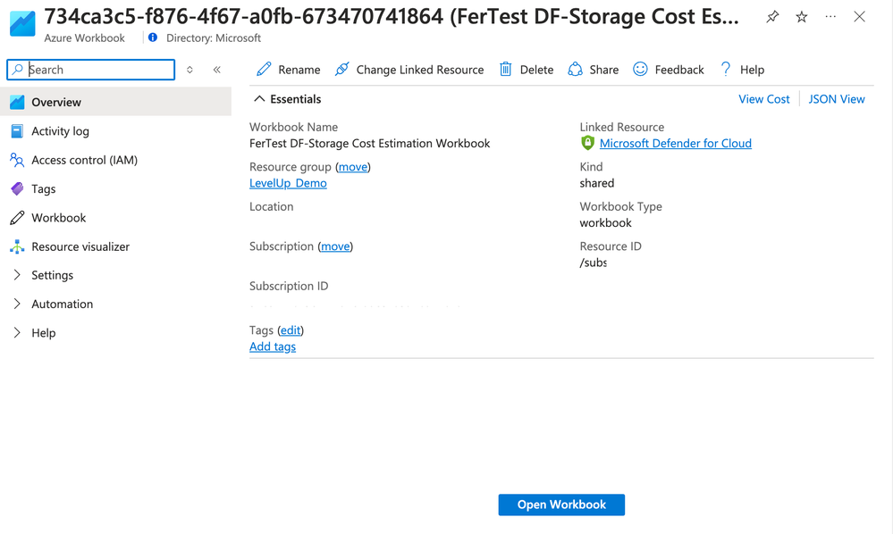Open the View Cost link
Screen dimensions: 893x534
pos(763,99)
